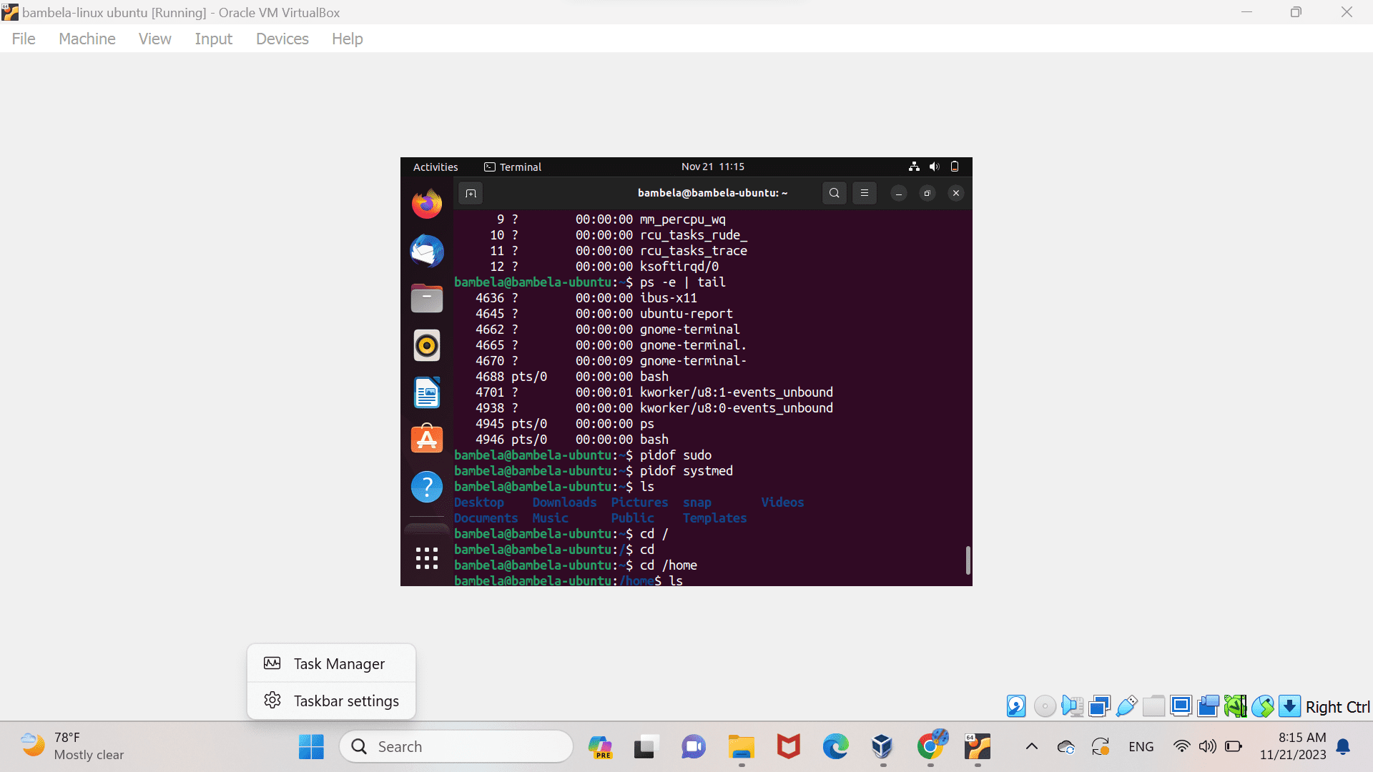Click the Ubuntu network status icon

(914, 167)
